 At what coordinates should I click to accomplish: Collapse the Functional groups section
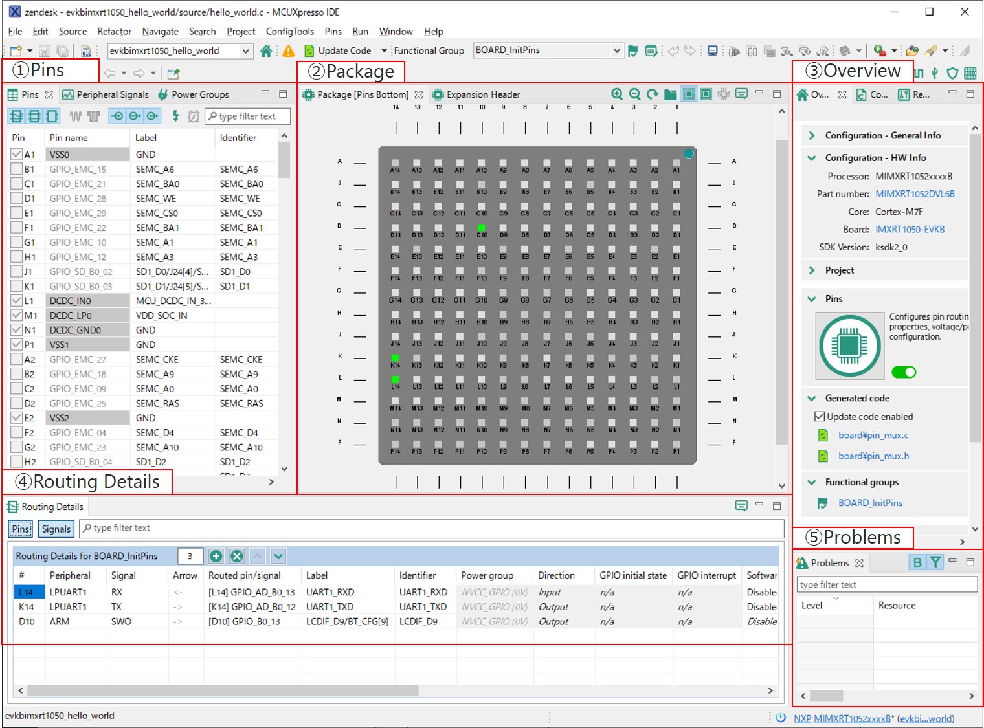(812, 483)
